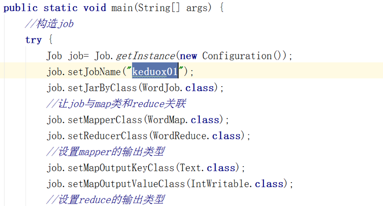
Task: Click the comment 让job与map类和reduce关联
Action: pos(116,104)
